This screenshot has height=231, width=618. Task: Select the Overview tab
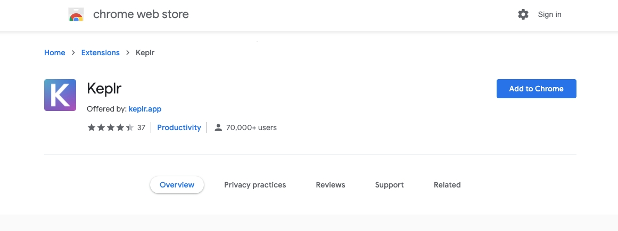[x=177, y=185]
